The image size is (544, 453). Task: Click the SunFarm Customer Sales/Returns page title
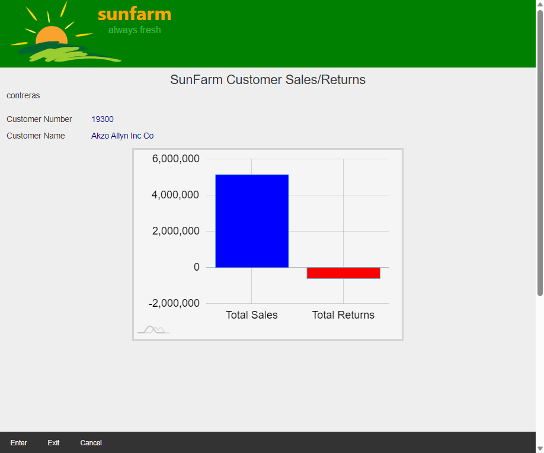267,79
